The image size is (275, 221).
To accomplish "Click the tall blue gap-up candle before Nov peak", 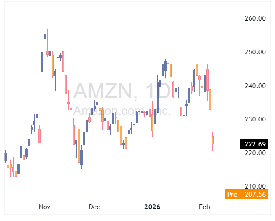I will pyautogui.click(x=42, y=61).
